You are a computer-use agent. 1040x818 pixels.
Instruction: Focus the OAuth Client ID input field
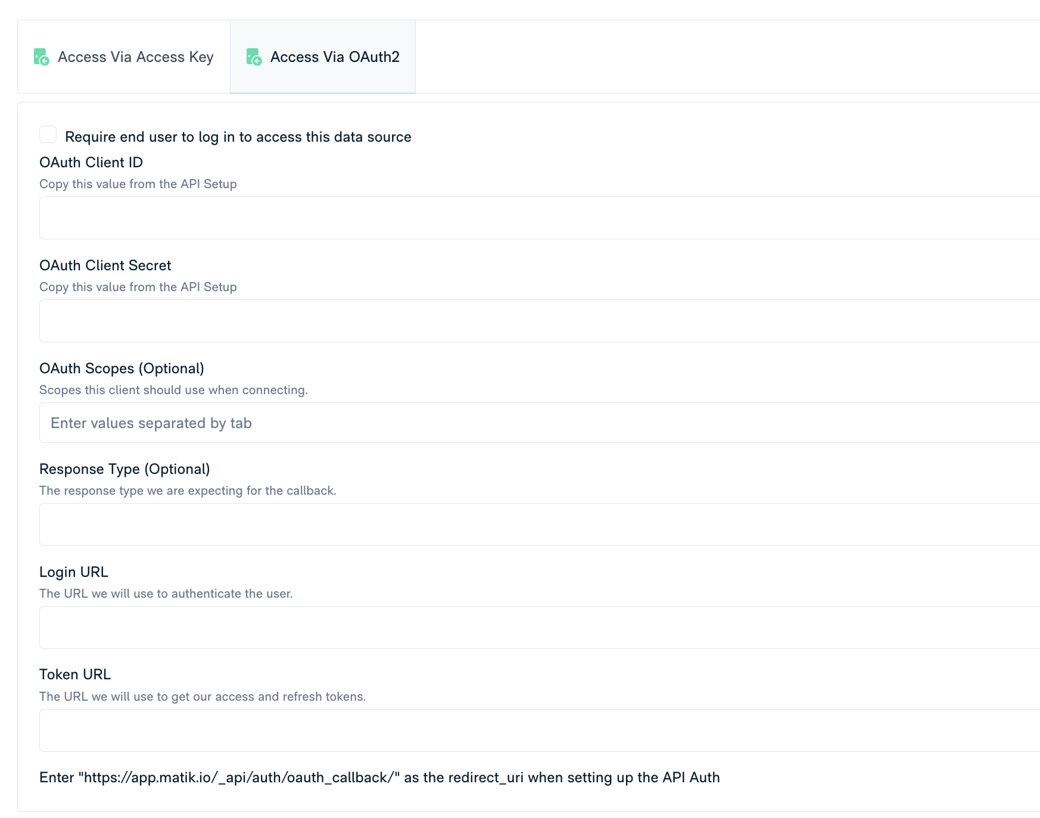(x=536, y=218)
